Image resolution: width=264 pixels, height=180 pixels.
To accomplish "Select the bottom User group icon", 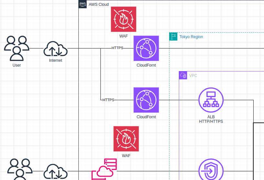I will pyautogui.click(x=19, y=170).
